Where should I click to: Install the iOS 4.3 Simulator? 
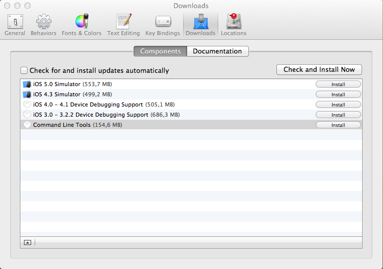pyautogui.click(x=338, y=95)
